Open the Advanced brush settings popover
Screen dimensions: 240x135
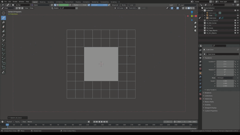coord(115,5)
